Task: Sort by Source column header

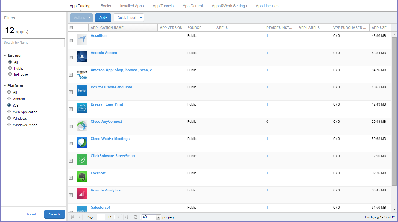Action: 199,28
